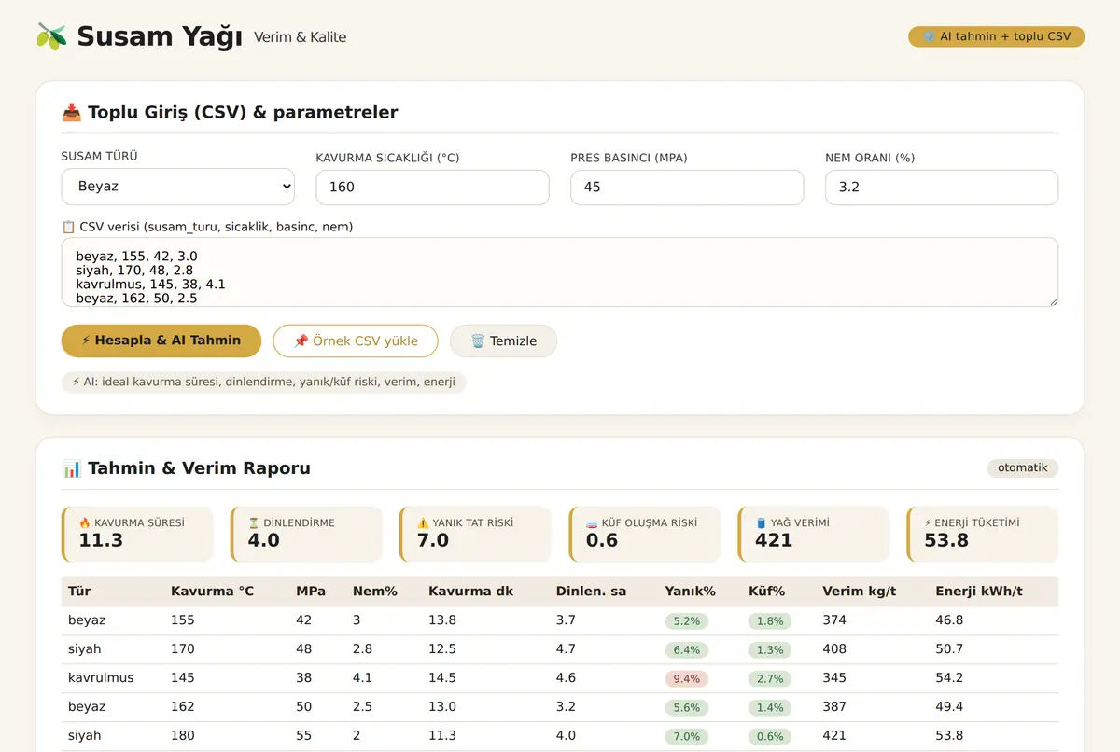Click the AI hint chip about ideal kavurma süresi

[264, 382]
